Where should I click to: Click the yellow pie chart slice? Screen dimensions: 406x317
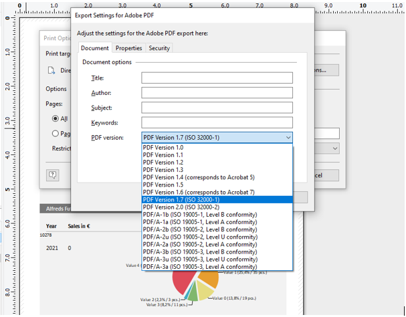[205, 290]
